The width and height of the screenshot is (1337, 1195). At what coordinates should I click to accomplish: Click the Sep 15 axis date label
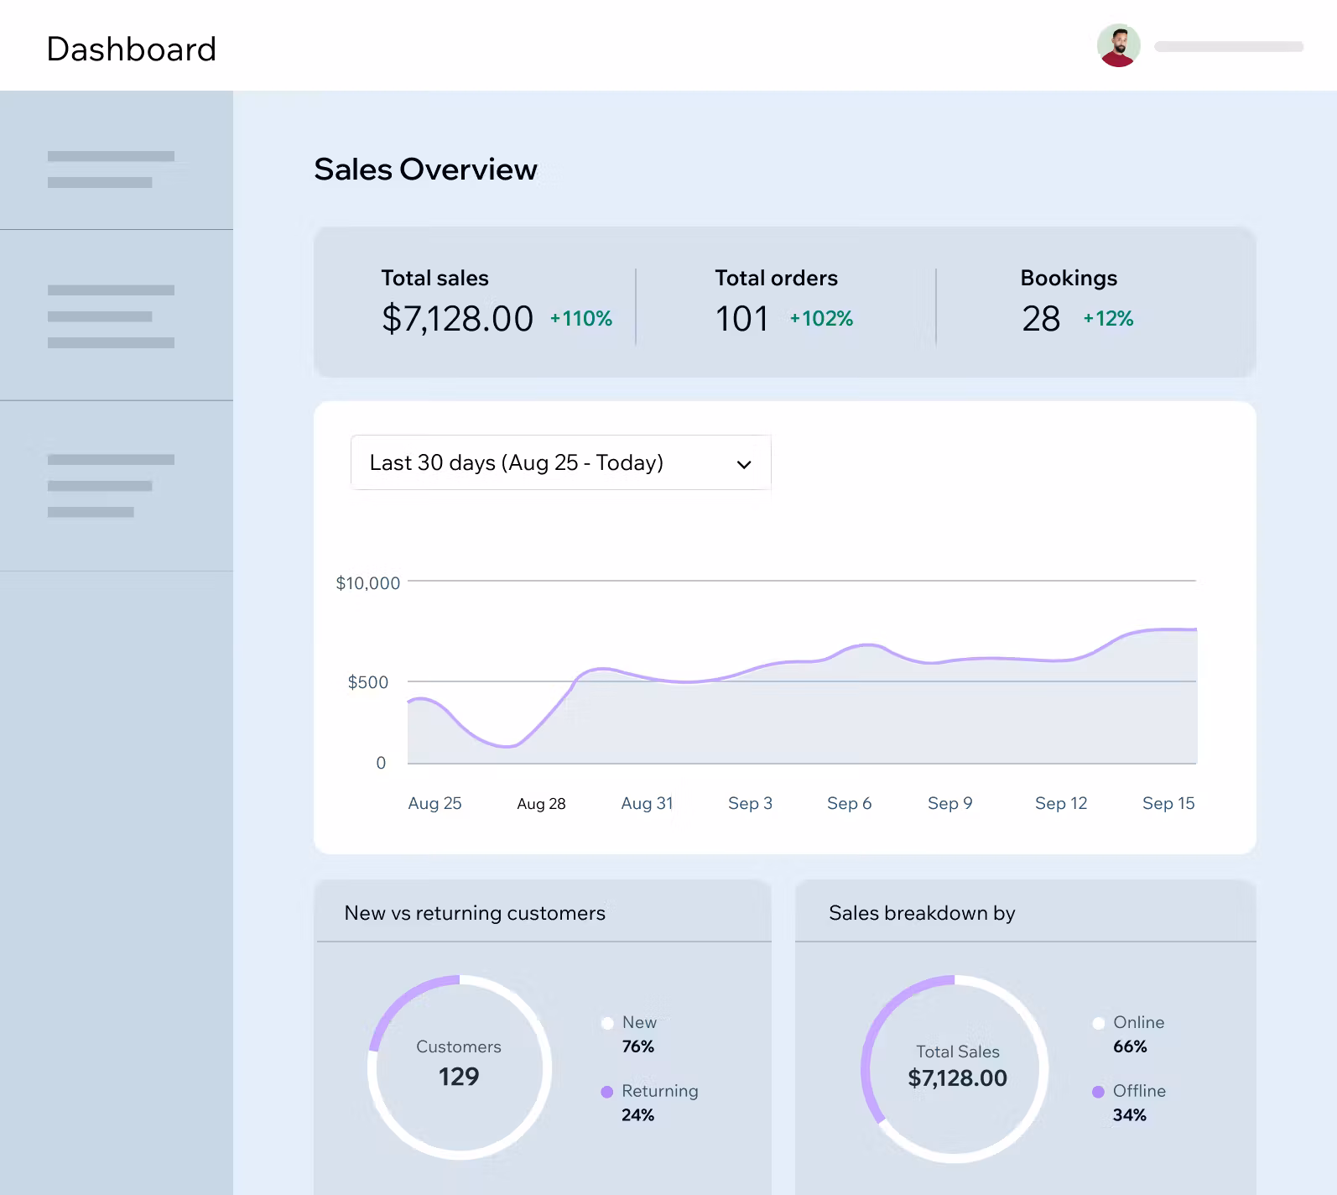[1168, 803]
